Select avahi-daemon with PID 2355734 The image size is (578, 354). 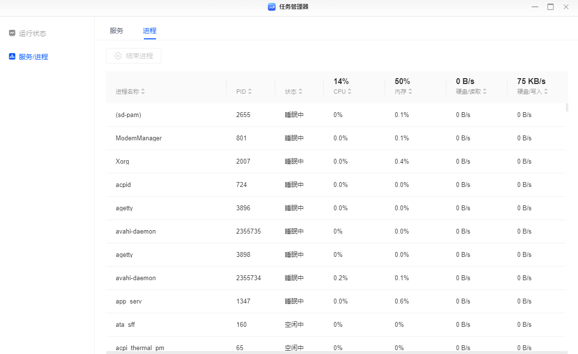pos(136,278)
